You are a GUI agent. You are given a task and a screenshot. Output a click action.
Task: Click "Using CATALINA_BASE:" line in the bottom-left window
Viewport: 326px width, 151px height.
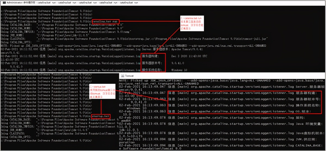tap(59, 119)
